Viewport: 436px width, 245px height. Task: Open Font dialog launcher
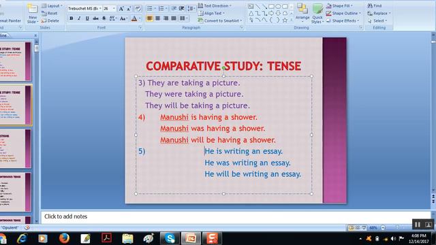[140, 27]
